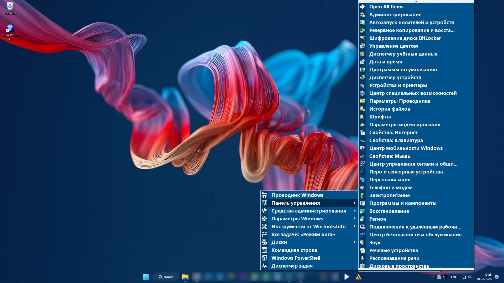Click the Командная строка console icon
504x283 pixels.
click(264, 250)
